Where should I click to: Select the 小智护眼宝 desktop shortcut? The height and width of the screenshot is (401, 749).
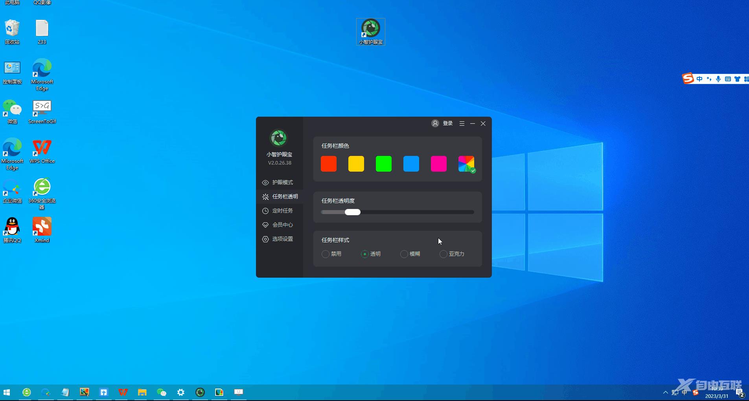tap(371, 32)
